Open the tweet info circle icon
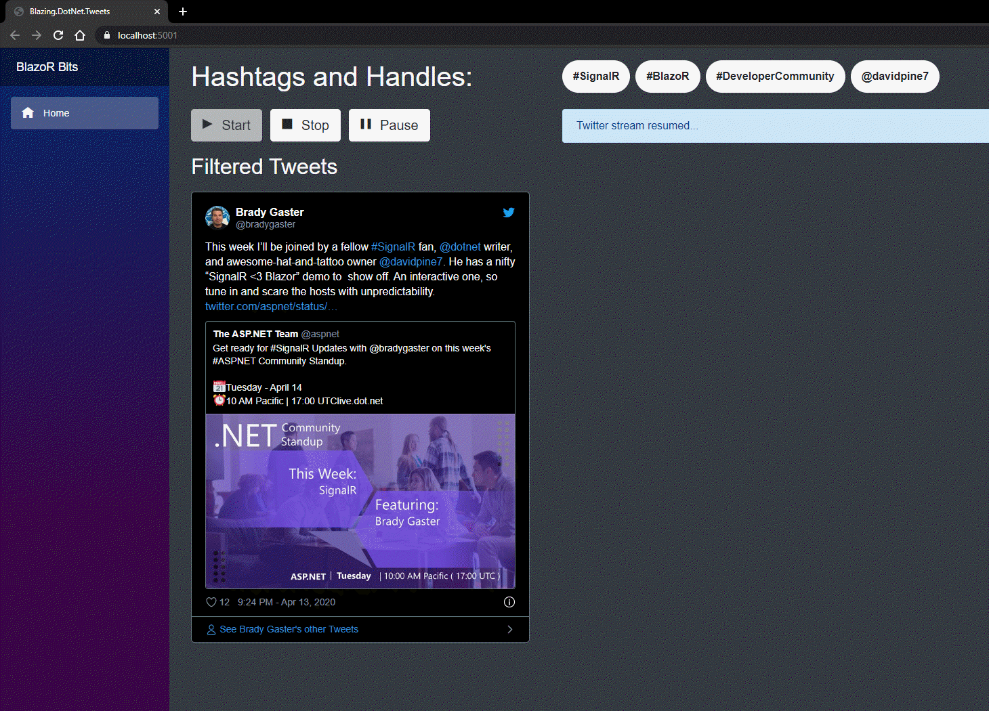This screenshot has height=711, width=989. 509,602
